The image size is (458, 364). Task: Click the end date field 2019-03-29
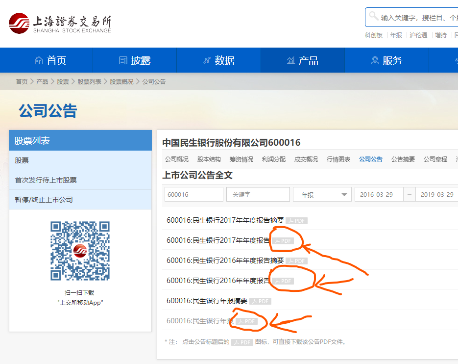(x=437, y=195)
